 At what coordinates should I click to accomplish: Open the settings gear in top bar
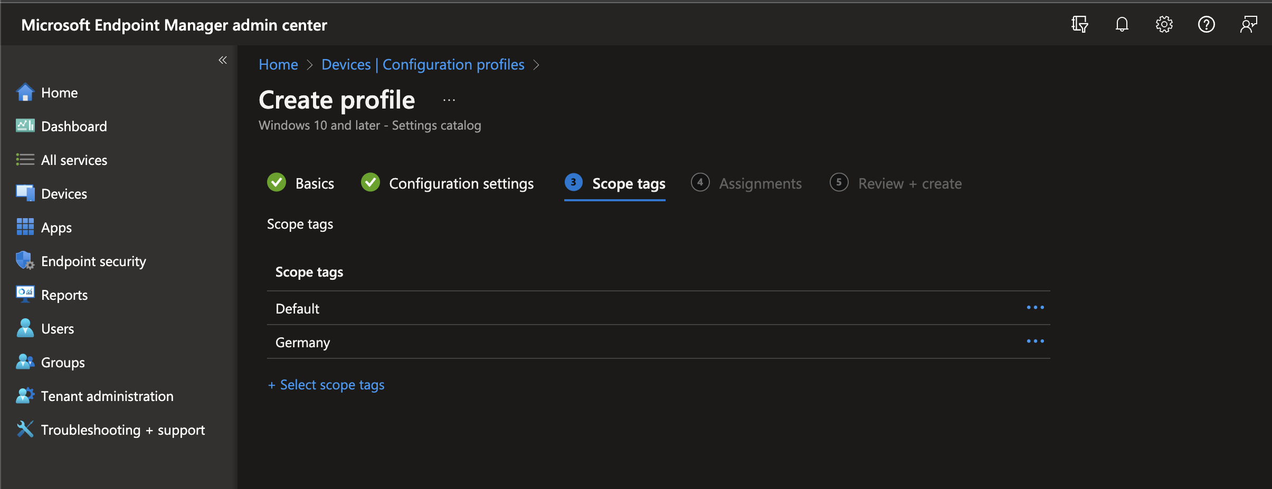tap(1165, 24)
